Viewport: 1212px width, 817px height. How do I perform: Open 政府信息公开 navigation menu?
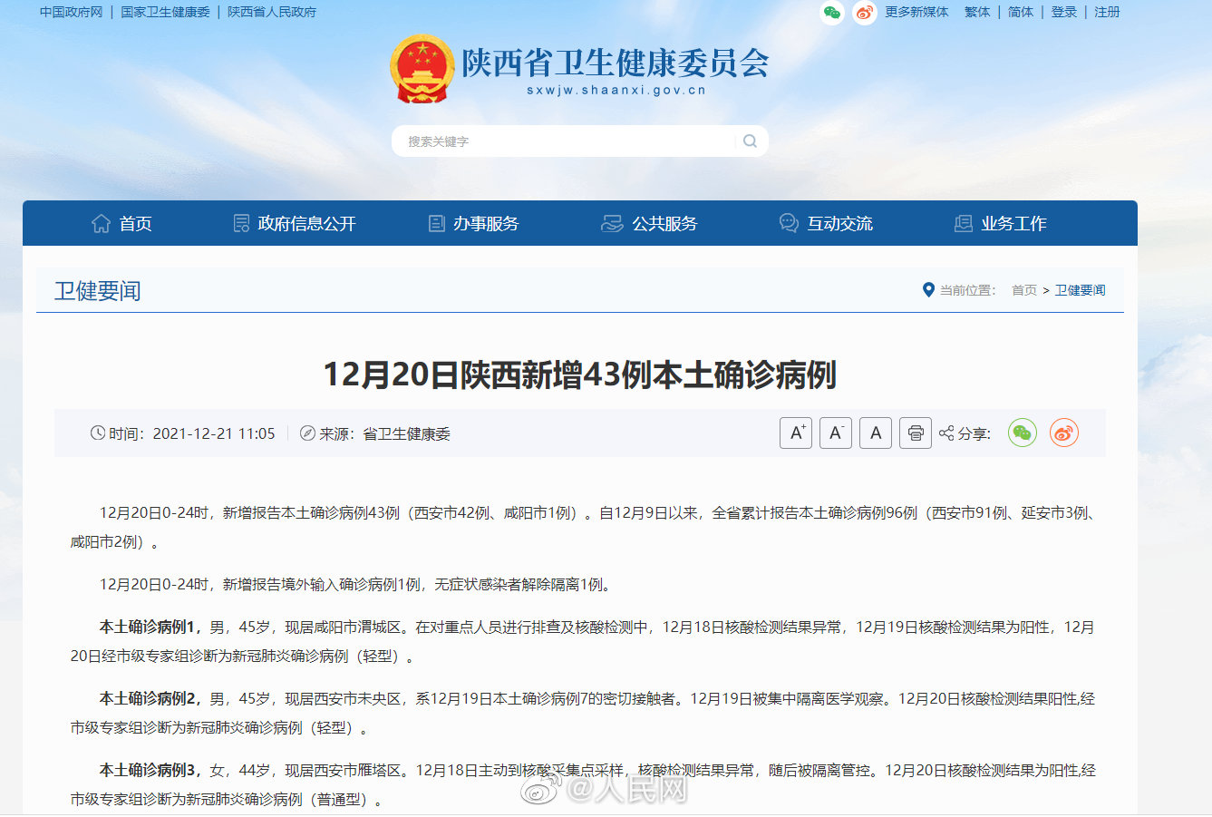click(295, 224)
